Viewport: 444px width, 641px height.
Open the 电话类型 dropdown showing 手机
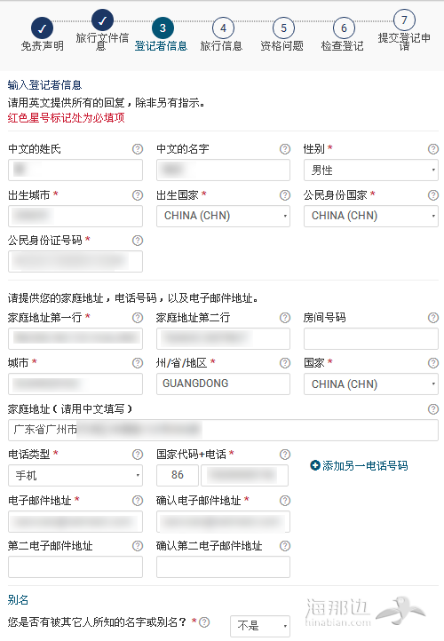75,476
